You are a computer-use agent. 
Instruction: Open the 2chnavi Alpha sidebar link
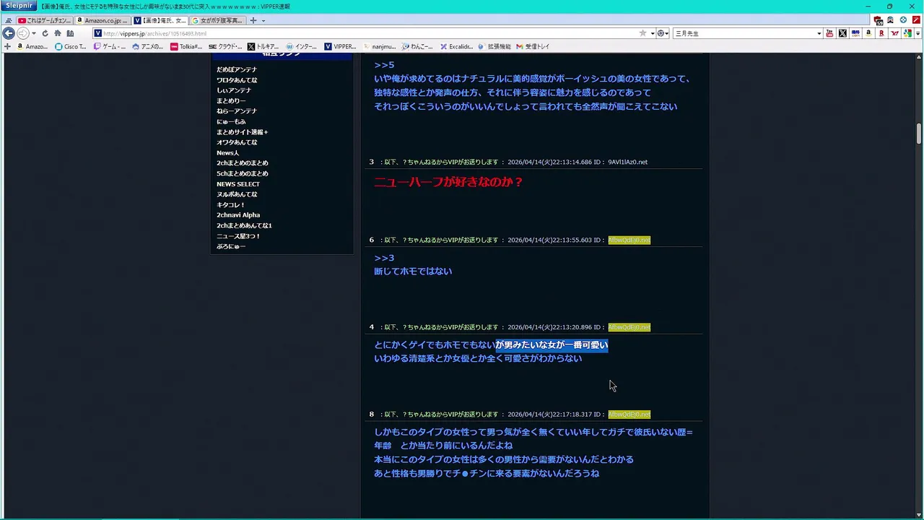tap(238, 215)
